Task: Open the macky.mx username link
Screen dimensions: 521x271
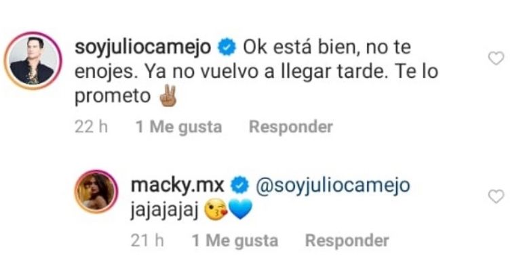Action: pos(178,185)
